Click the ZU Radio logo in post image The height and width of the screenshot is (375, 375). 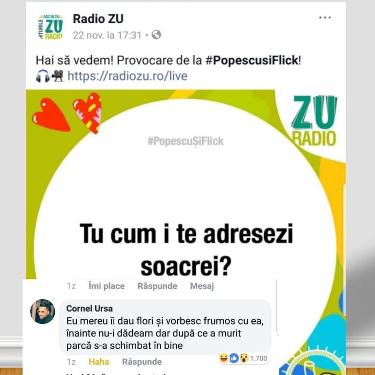pyautogui.click(x=314, y=121)
